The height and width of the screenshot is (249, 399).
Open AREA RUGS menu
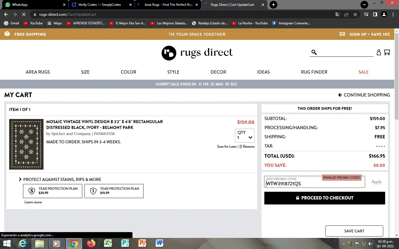[x=38, y=72]
